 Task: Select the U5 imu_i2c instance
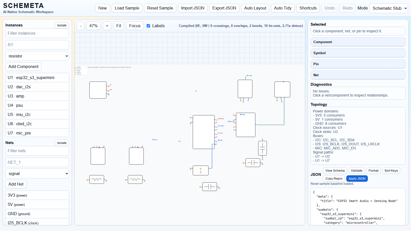[37, 114]
